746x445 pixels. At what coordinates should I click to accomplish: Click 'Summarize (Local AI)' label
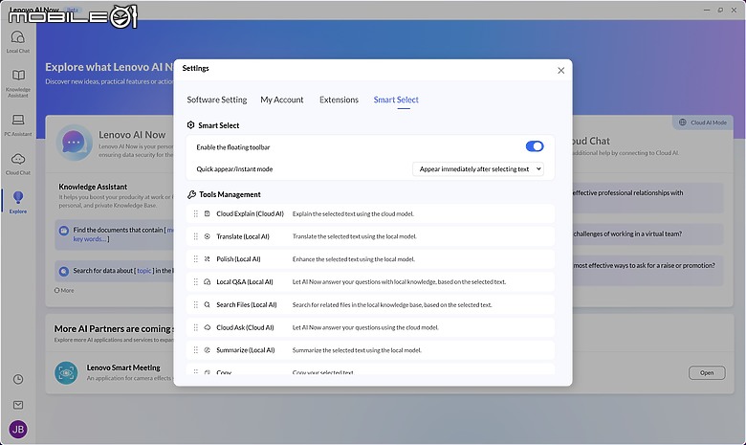tap(246, 350)
